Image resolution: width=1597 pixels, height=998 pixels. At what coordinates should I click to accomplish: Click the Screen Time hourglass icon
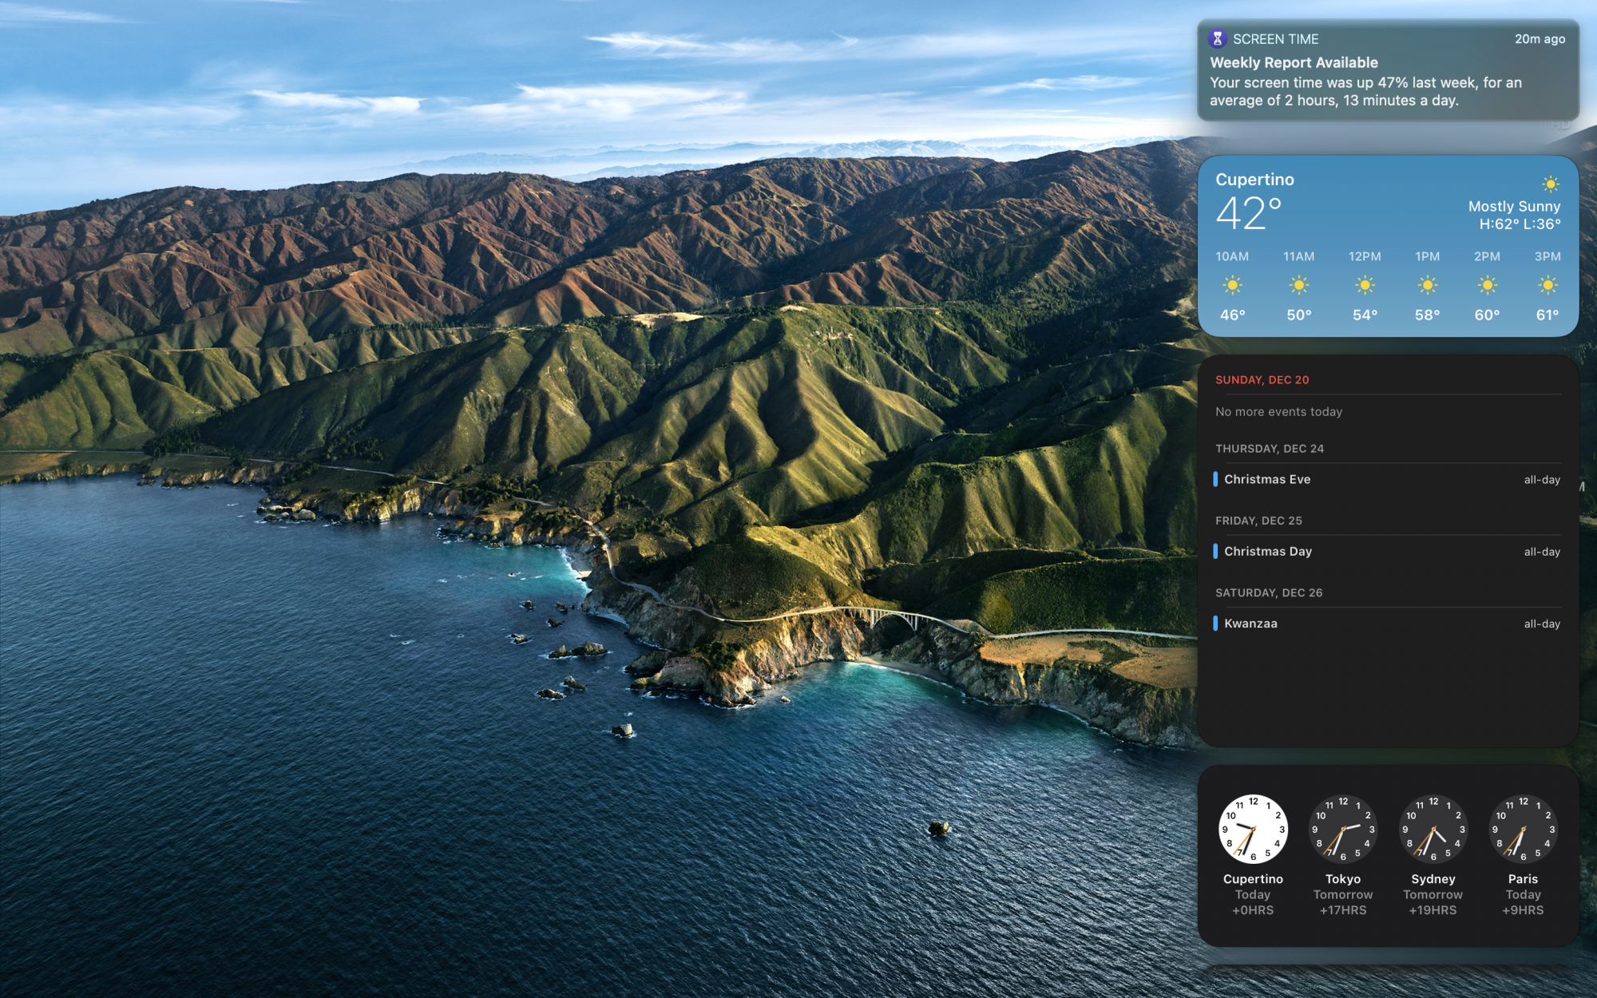pyautogui.click(x=1217, y=38)
